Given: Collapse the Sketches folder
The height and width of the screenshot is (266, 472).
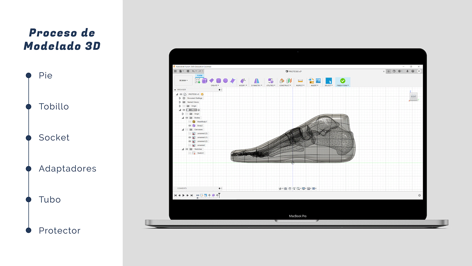Looking at the screenshot, I should coord(183,149).
